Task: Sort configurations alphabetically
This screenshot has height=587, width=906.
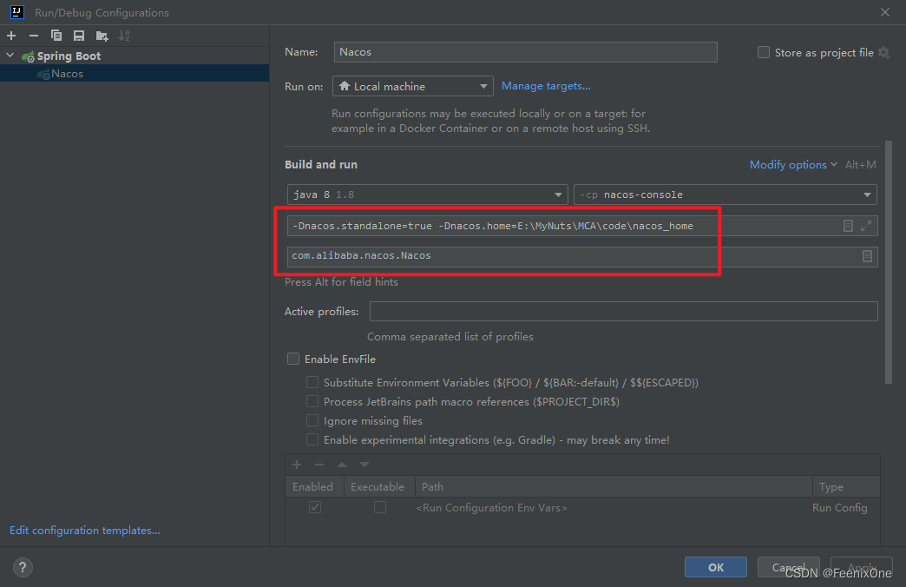Action: [124, 36]
